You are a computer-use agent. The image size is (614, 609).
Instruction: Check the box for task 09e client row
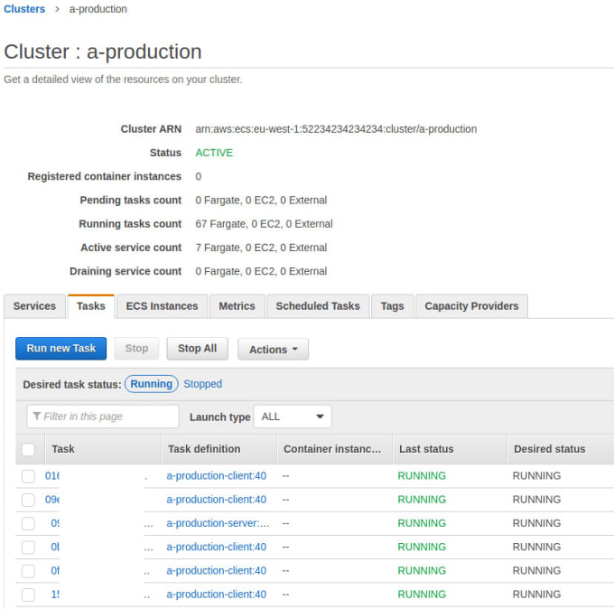[28, 500]
